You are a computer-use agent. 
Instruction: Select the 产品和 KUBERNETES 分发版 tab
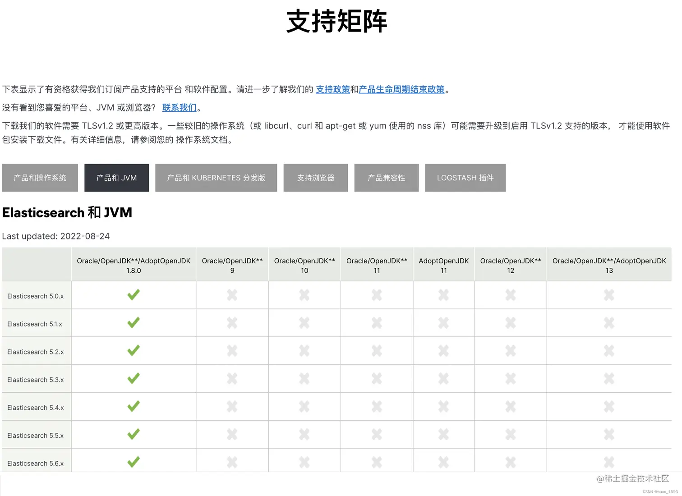(216, 178)
